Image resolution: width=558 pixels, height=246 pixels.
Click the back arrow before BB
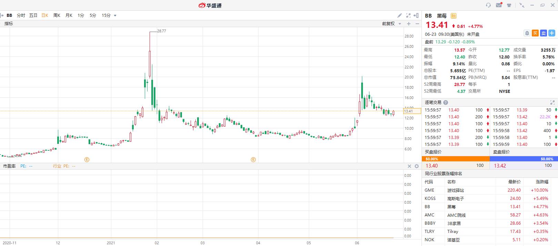click(x=2, y=15)
